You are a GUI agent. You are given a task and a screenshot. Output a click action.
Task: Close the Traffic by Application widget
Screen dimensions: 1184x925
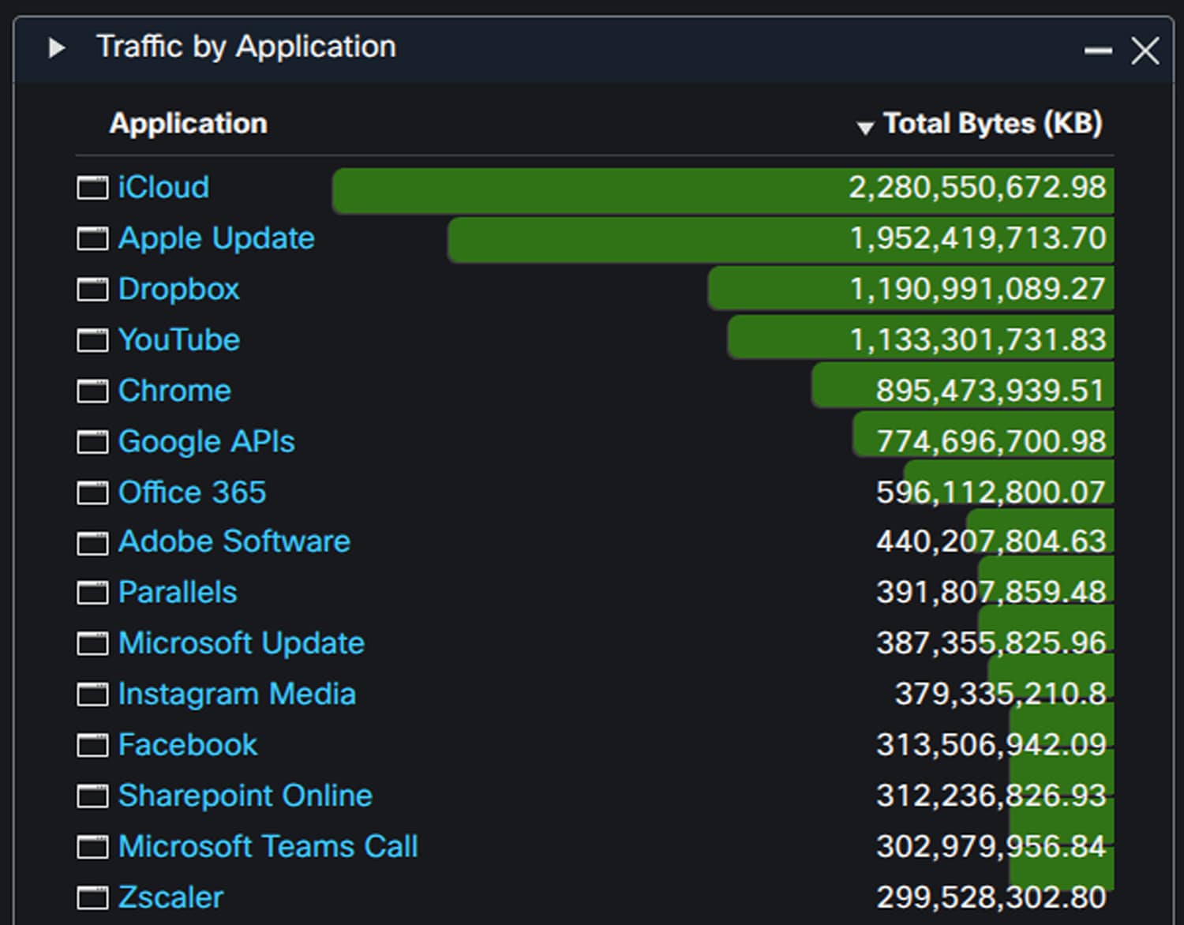pos(1145,51)
